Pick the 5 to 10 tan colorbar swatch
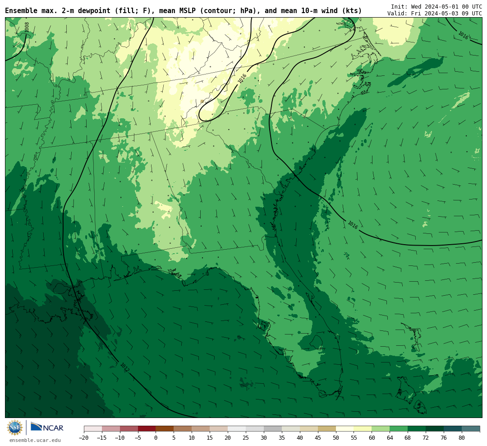This screenshot has width=487, height=446. point(183,429)
